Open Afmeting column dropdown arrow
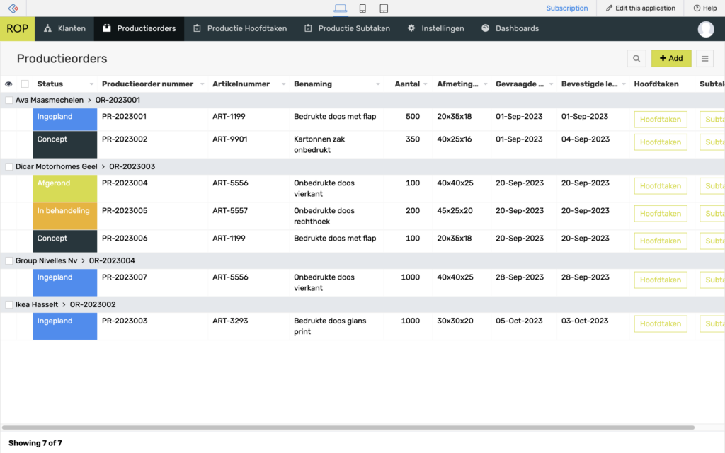The image size is (725, 453). coord(485,84)
